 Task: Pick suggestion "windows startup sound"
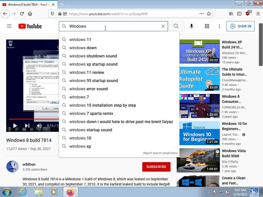(x=119, y=130)
